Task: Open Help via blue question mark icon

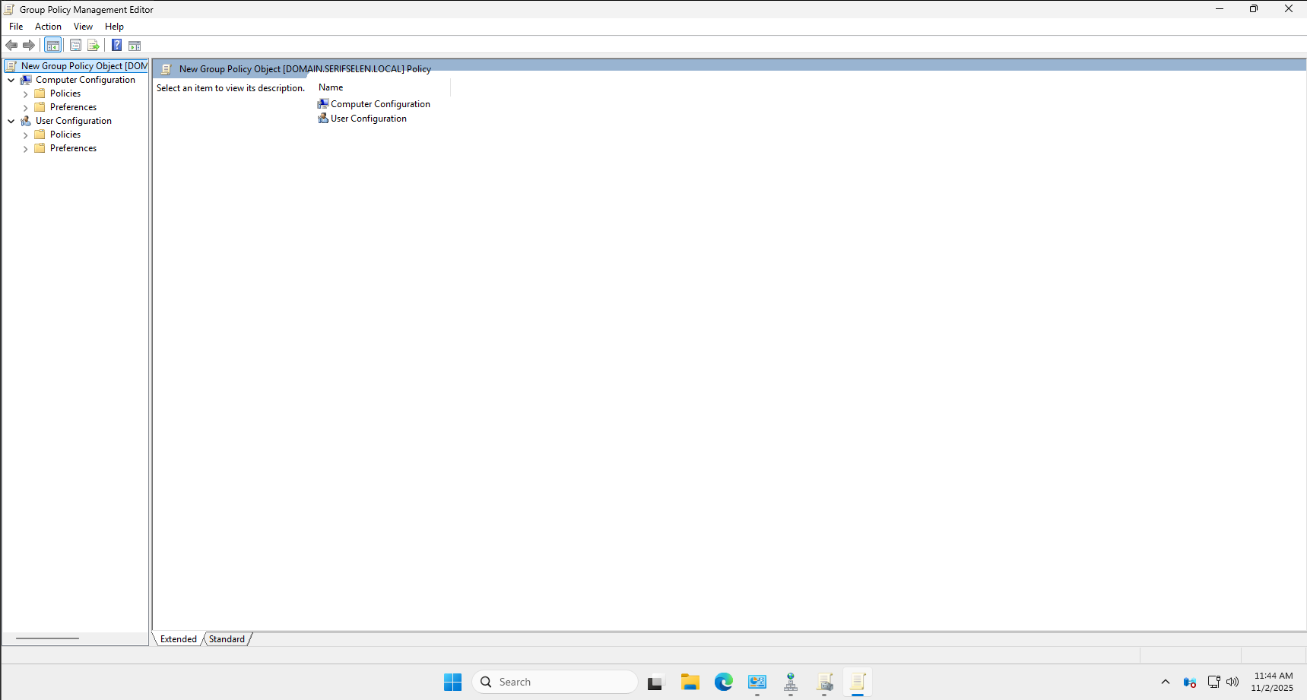Action: (x=116, y=46)
